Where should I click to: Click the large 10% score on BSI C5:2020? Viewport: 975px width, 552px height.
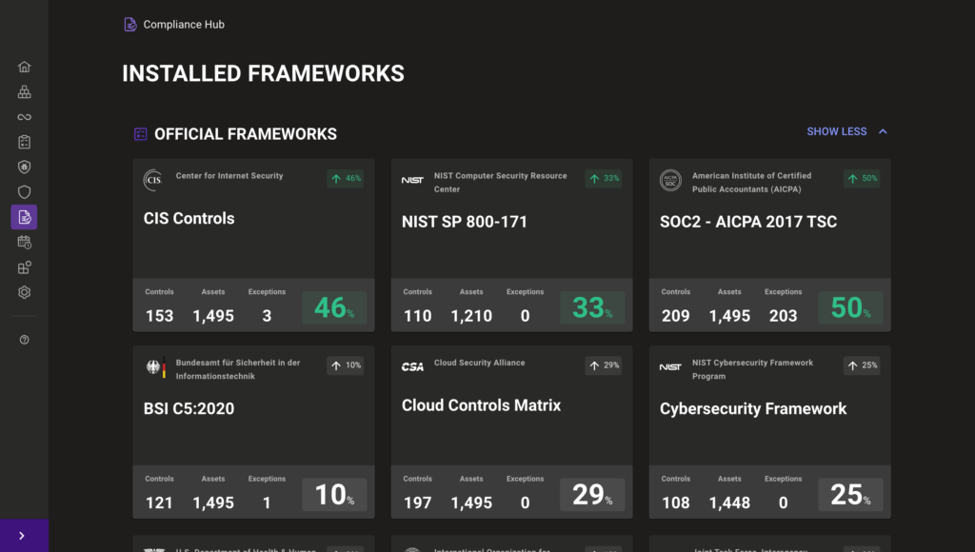334,495
